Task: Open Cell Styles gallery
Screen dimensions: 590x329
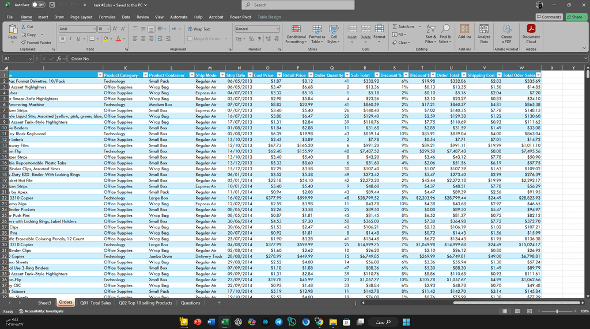Action: [x=334, y=34]
